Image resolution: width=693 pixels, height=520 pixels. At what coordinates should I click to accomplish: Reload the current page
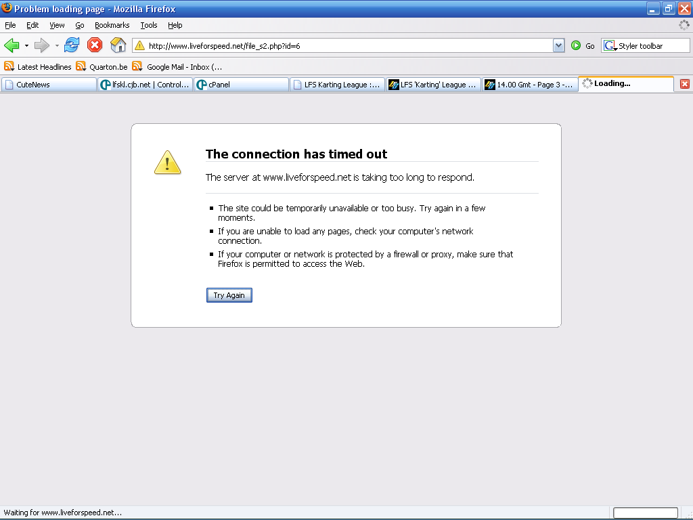click(72, 45)
